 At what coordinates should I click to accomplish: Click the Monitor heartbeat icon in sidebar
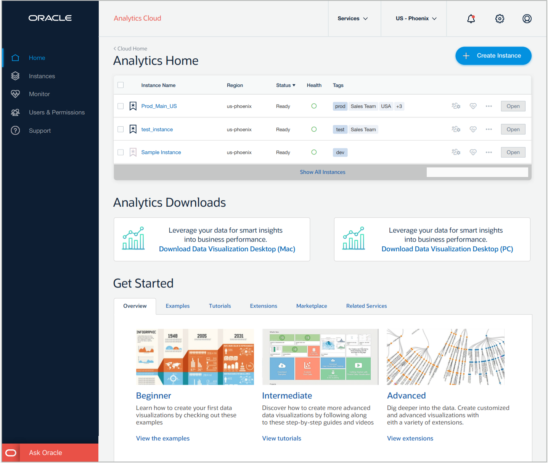pos(15,94)
